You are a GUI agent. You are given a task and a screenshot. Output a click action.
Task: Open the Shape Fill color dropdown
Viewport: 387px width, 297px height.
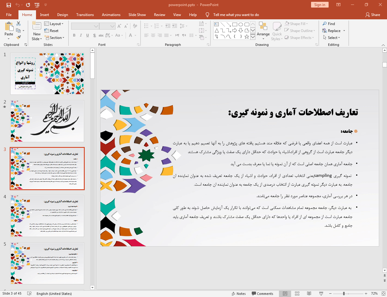[307, 24]
